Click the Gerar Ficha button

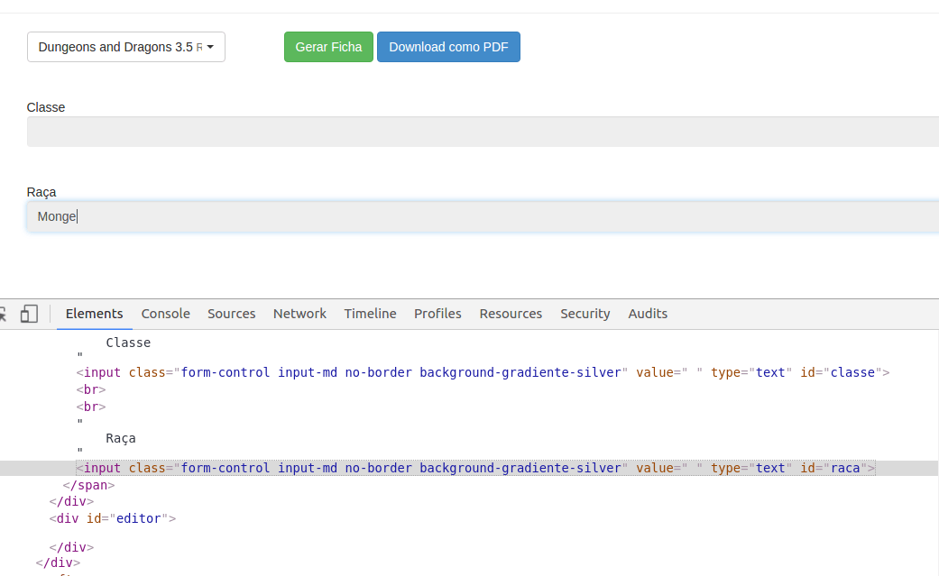click(x=327, y=46)
